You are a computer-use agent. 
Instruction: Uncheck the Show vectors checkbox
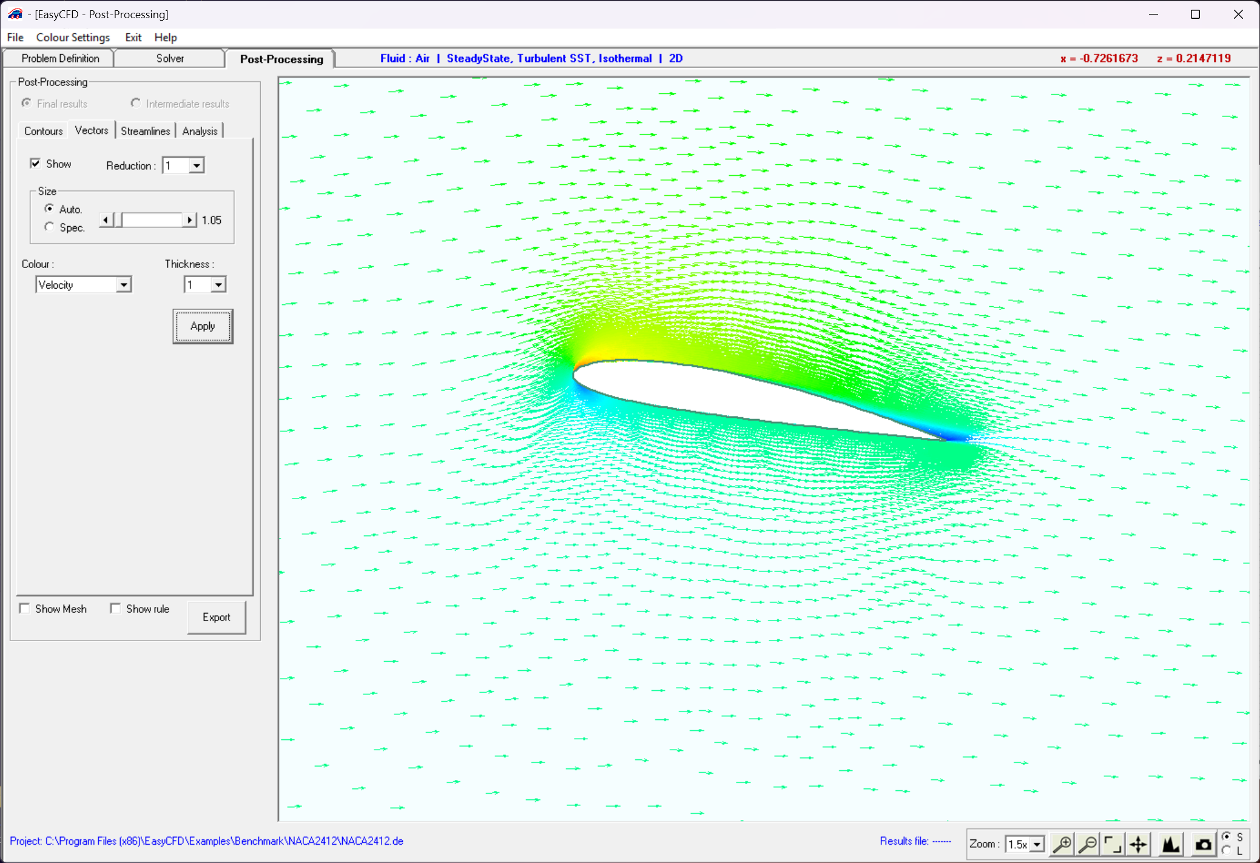(35, 163)
